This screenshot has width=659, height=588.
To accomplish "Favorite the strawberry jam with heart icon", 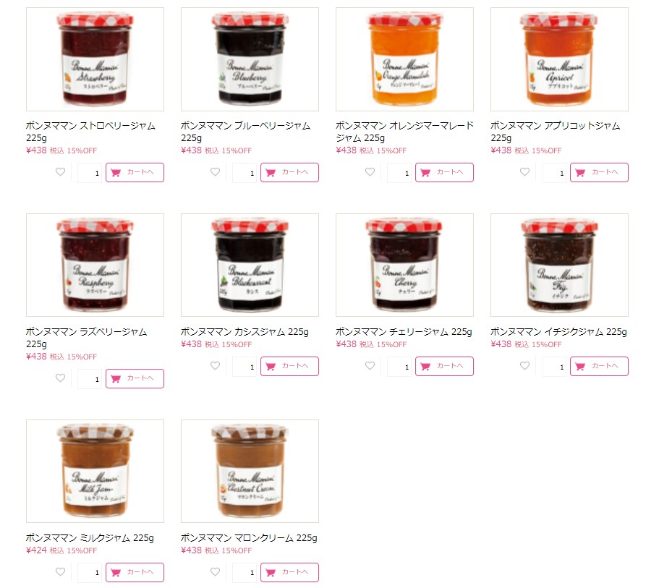I will pyautogui.click(x=61, y=172).
